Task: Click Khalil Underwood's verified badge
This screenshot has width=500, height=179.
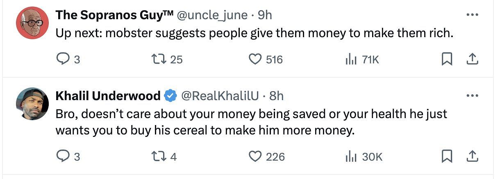Action: pyautogui.click(x=170, y=96)
